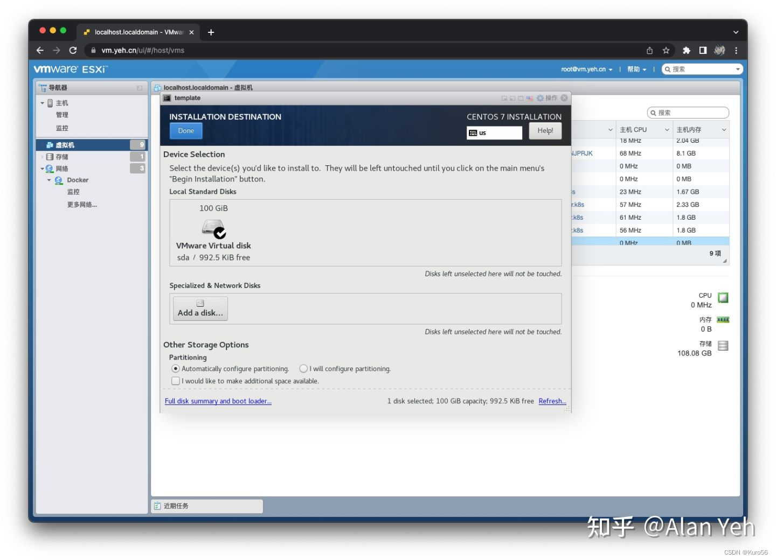Open 监控 under Docker
Screen dimensions: 776x560
[x=73, y=192]
